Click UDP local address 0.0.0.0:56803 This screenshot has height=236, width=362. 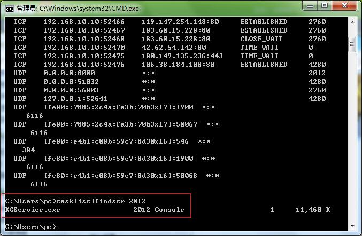coord(71,90)
